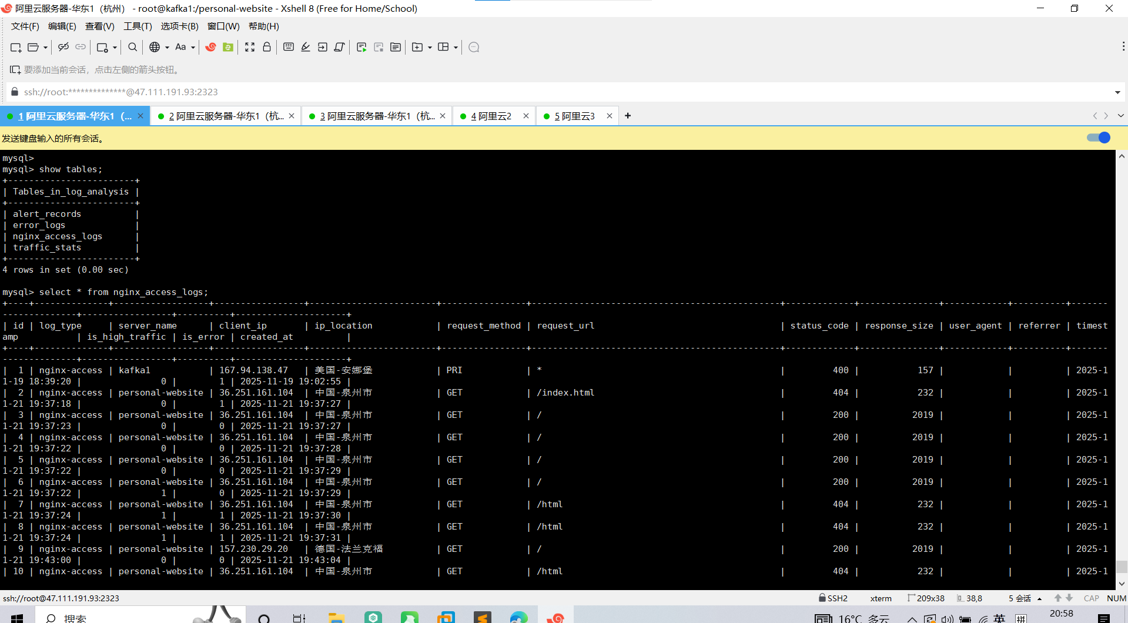
Task: Click the Encoding globe icon
Action: tap(155, 47)
